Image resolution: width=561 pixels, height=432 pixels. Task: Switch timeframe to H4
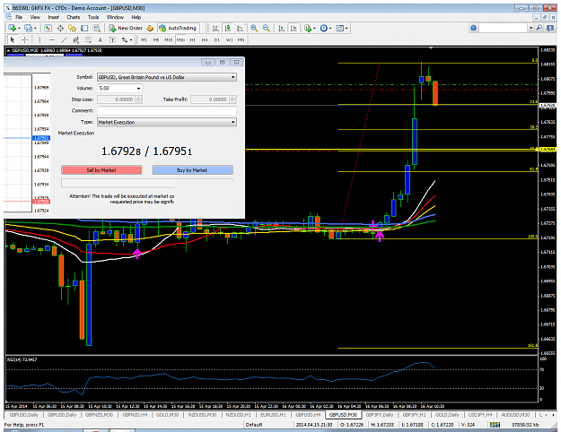[205, 40]
